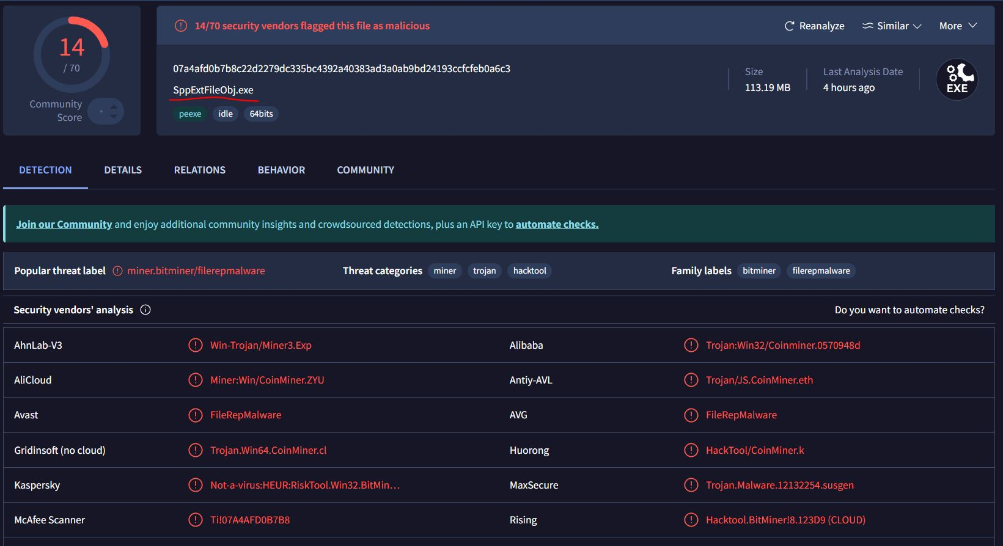
Task: Select the trojan threat category chip
Action: [x=485, y=271]
